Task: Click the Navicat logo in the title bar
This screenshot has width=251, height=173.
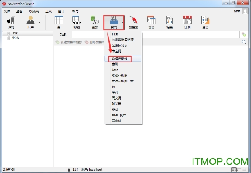Action: coord(4,4)
